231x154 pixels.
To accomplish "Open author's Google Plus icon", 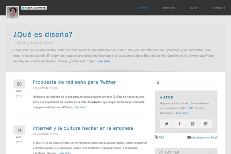I will 192,124.
